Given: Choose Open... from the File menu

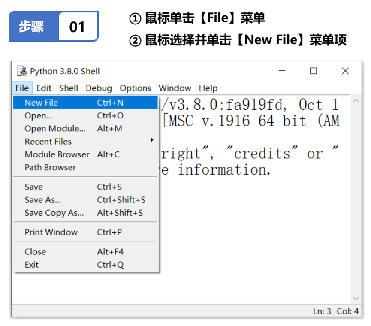Looking at the screenshot, I should click(x=85, y=115).
